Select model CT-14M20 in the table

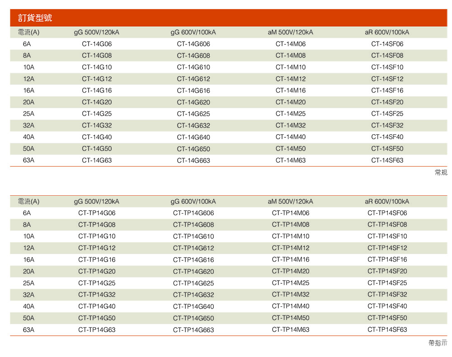291,102
